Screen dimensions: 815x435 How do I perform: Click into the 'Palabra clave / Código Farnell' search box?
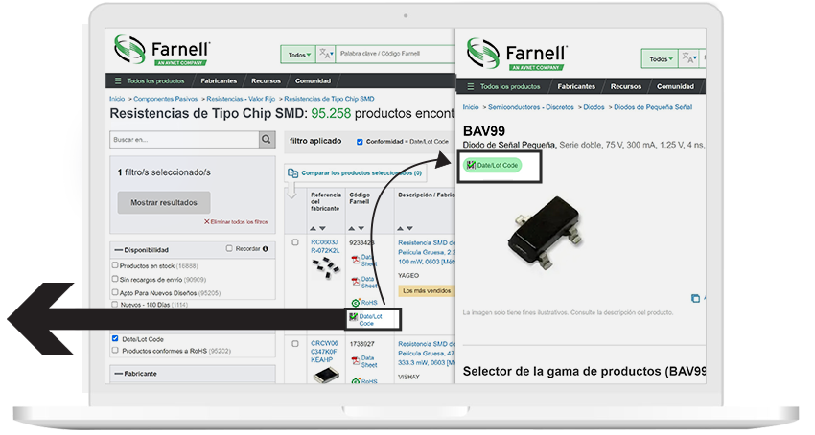coord(395,54)
